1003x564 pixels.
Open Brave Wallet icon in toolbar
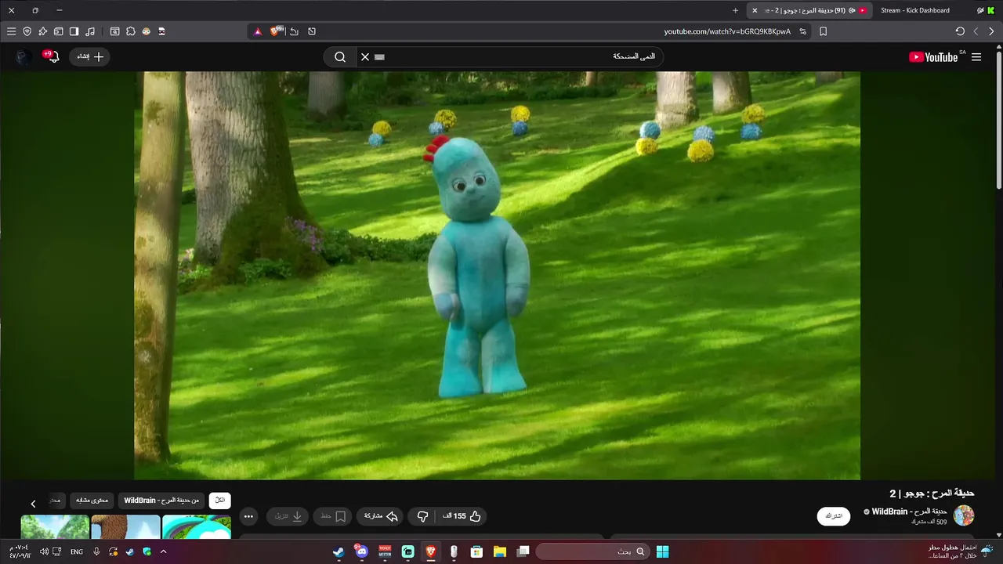58,31
